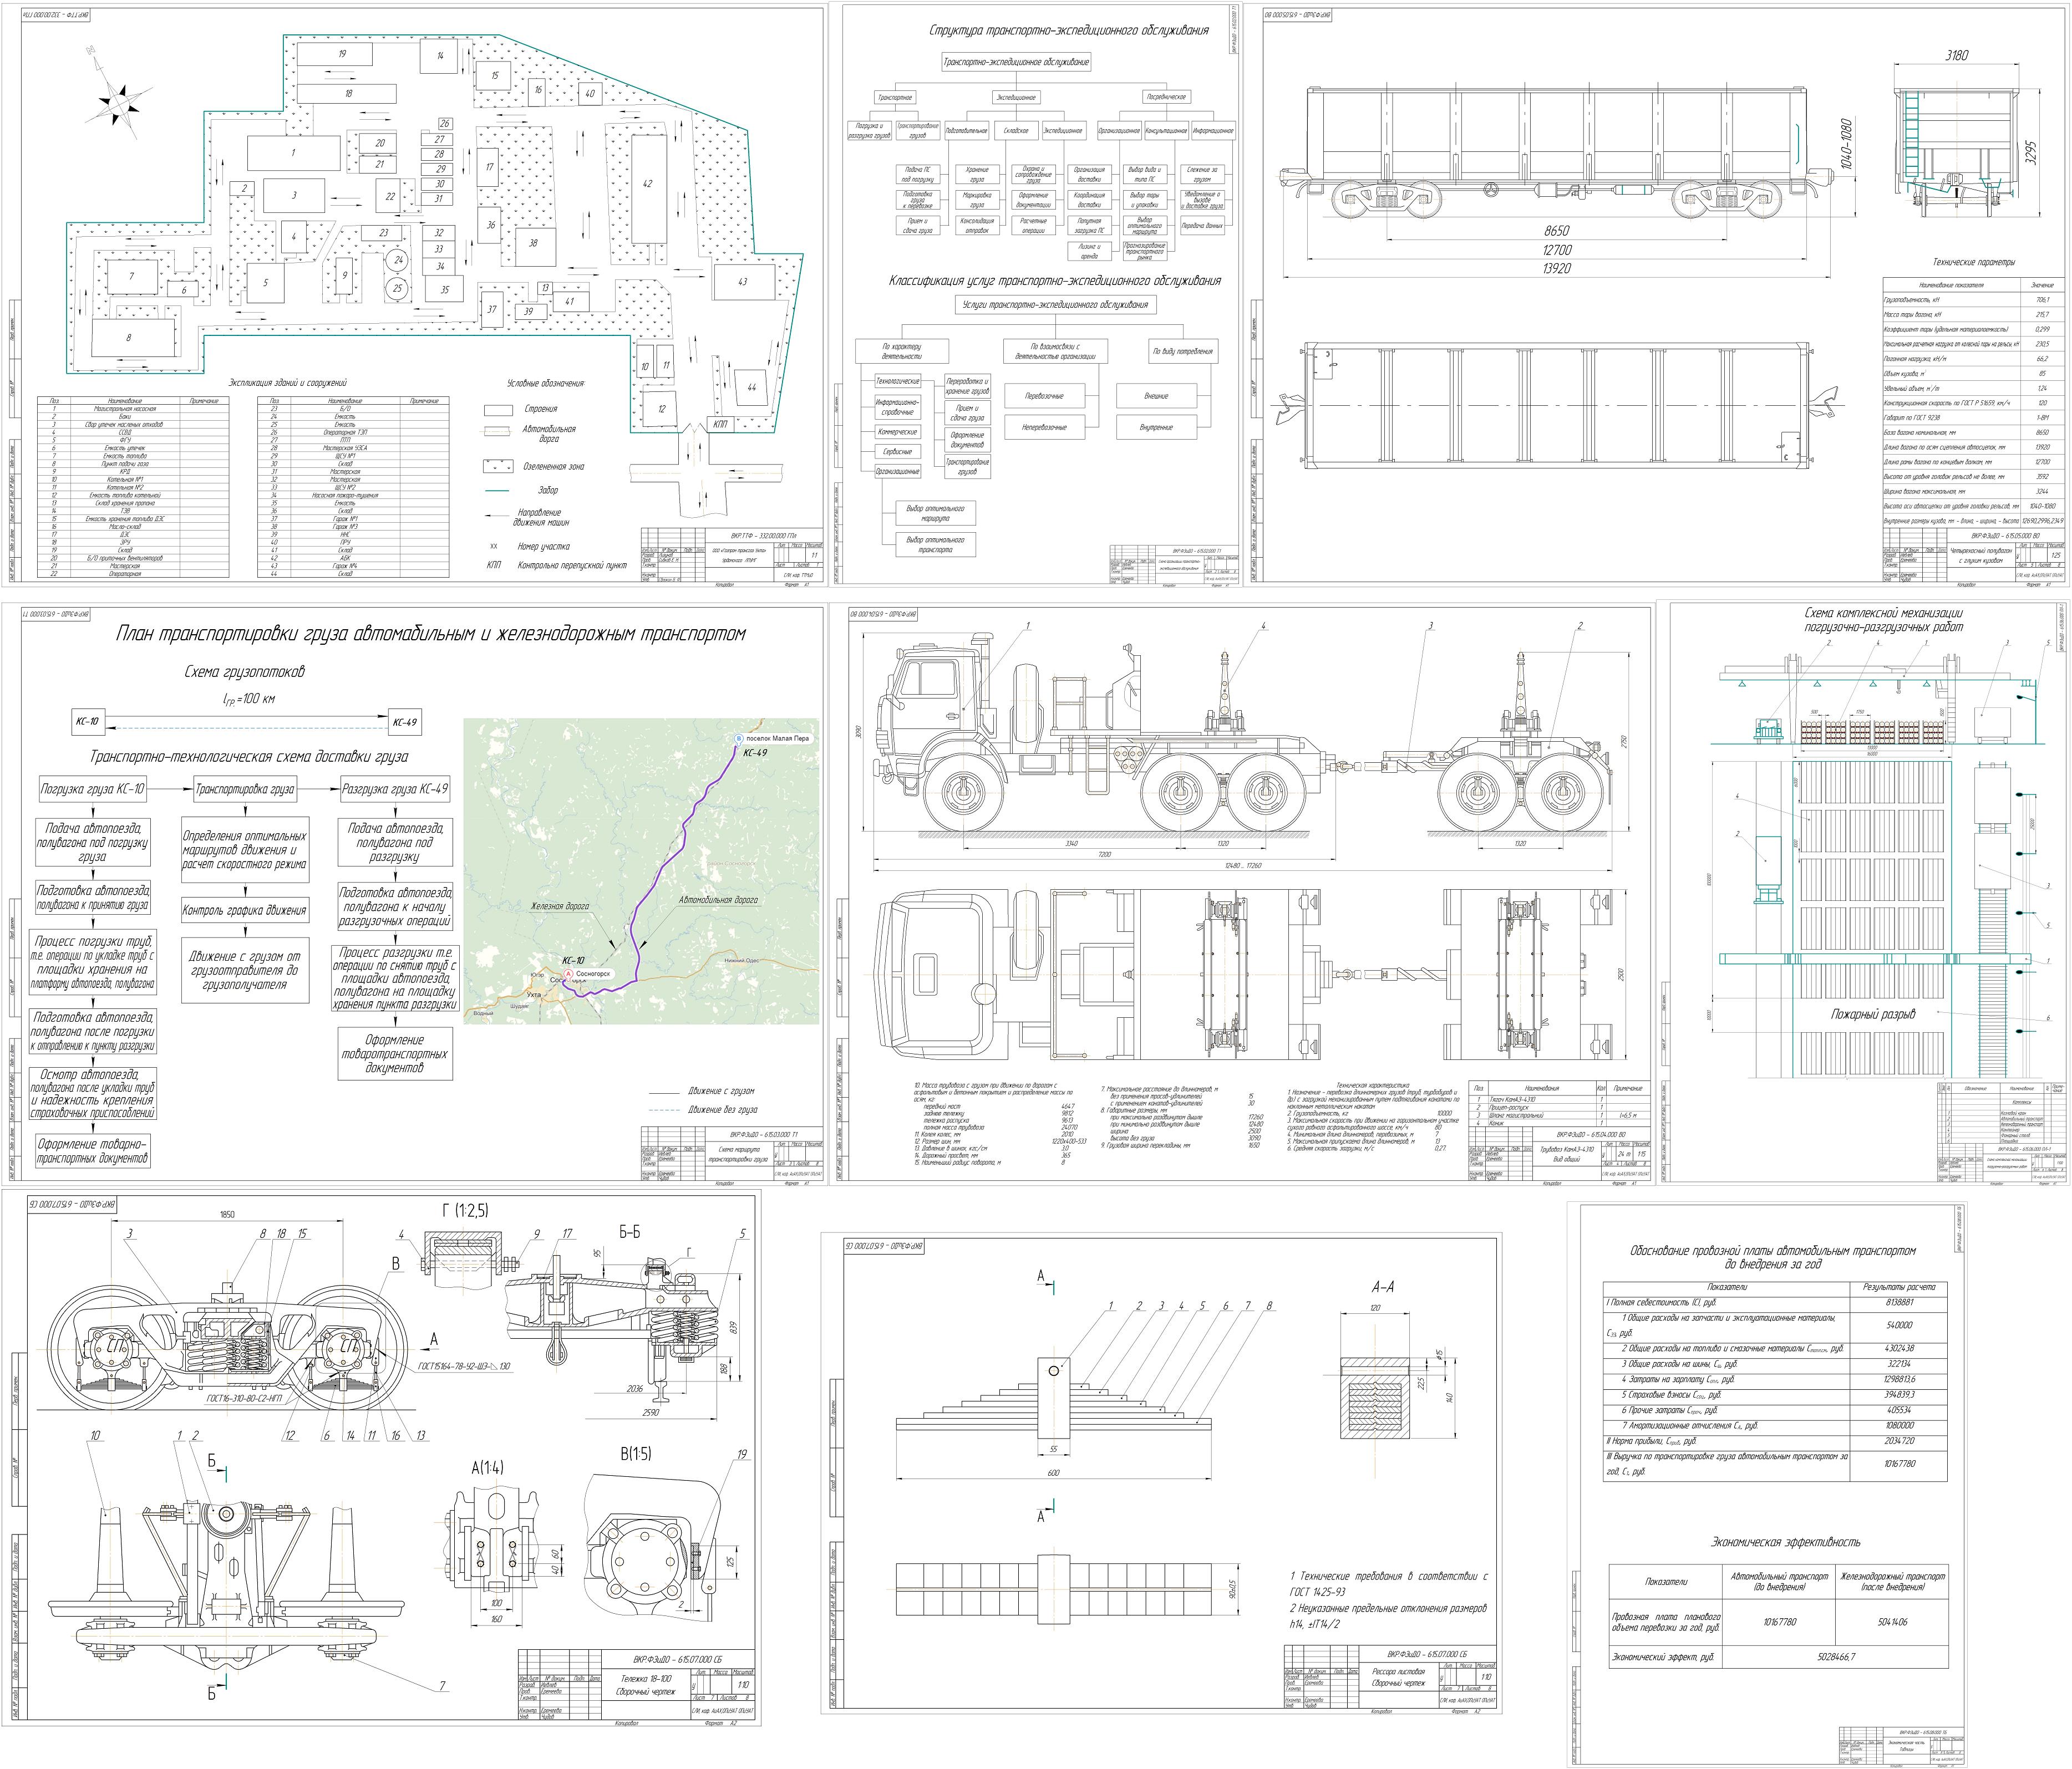Screen dimensions: 2072x1769
Task: Select the 'Складское' box in the structure chart
Action: click(1016, 131)
